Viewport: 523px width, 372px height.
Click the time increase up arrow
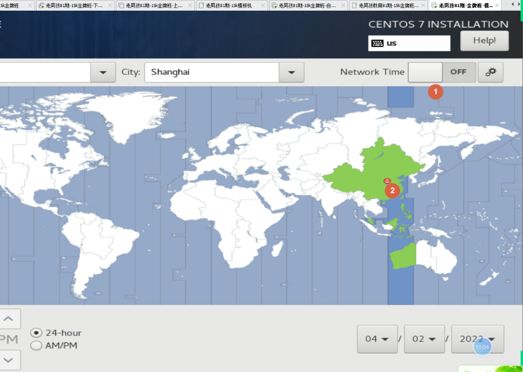point(8,319)
